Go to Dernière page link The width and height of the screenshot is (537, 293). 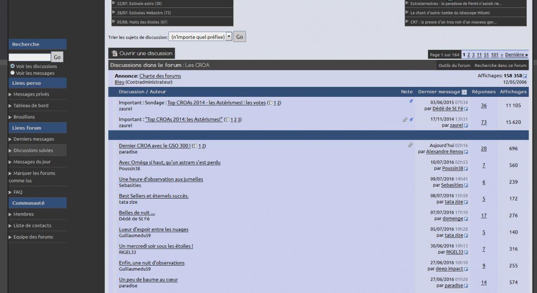(516, 55)
